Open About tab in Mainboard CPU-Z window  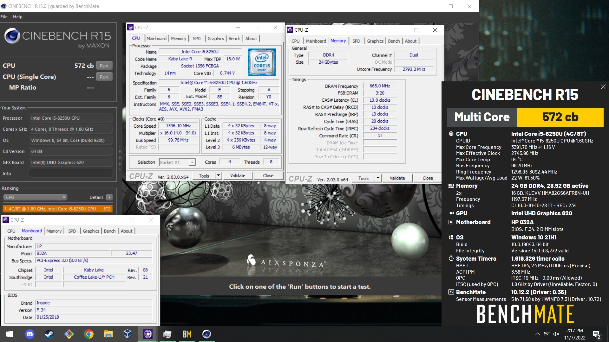point(127,231)
